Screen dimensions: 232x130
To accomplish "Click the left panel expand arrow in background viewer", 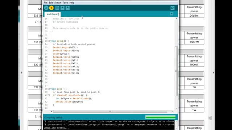I will (x=22, y=73).
